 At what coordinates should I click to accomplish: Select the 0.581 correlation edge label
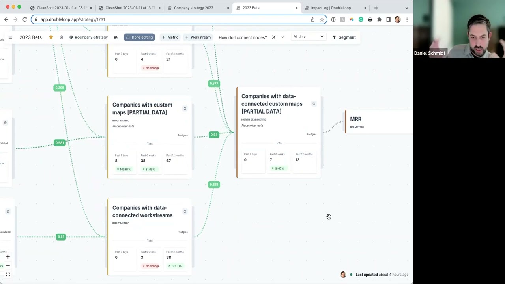[60, 143]
